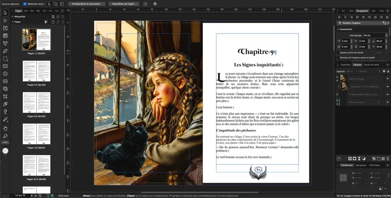Center-align the paragraph text
This screenshot has height=198, width=391.
345,17
